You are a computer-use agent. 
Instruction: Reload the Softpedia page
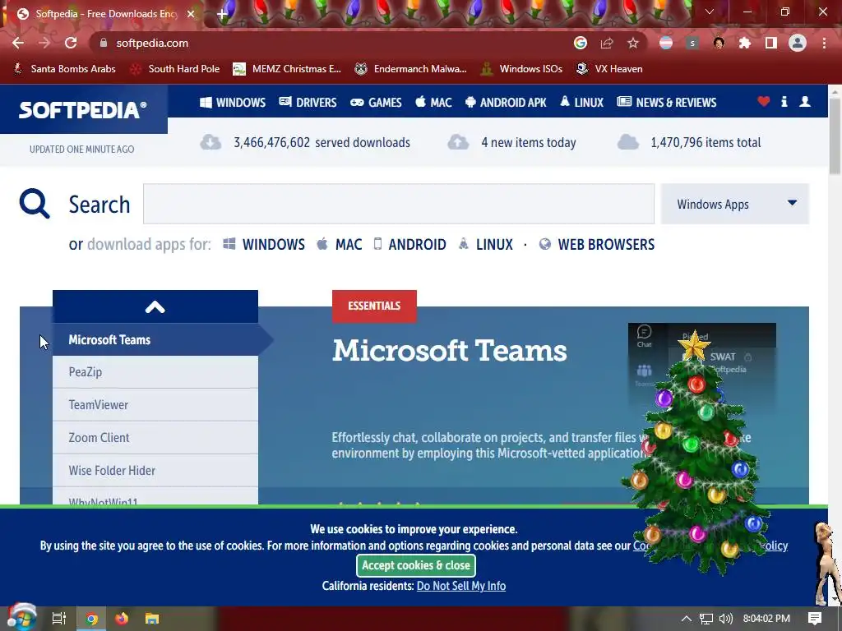[x=71, y=43]
